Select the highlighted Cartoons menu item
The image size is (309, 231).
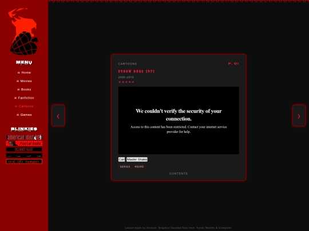24,106
